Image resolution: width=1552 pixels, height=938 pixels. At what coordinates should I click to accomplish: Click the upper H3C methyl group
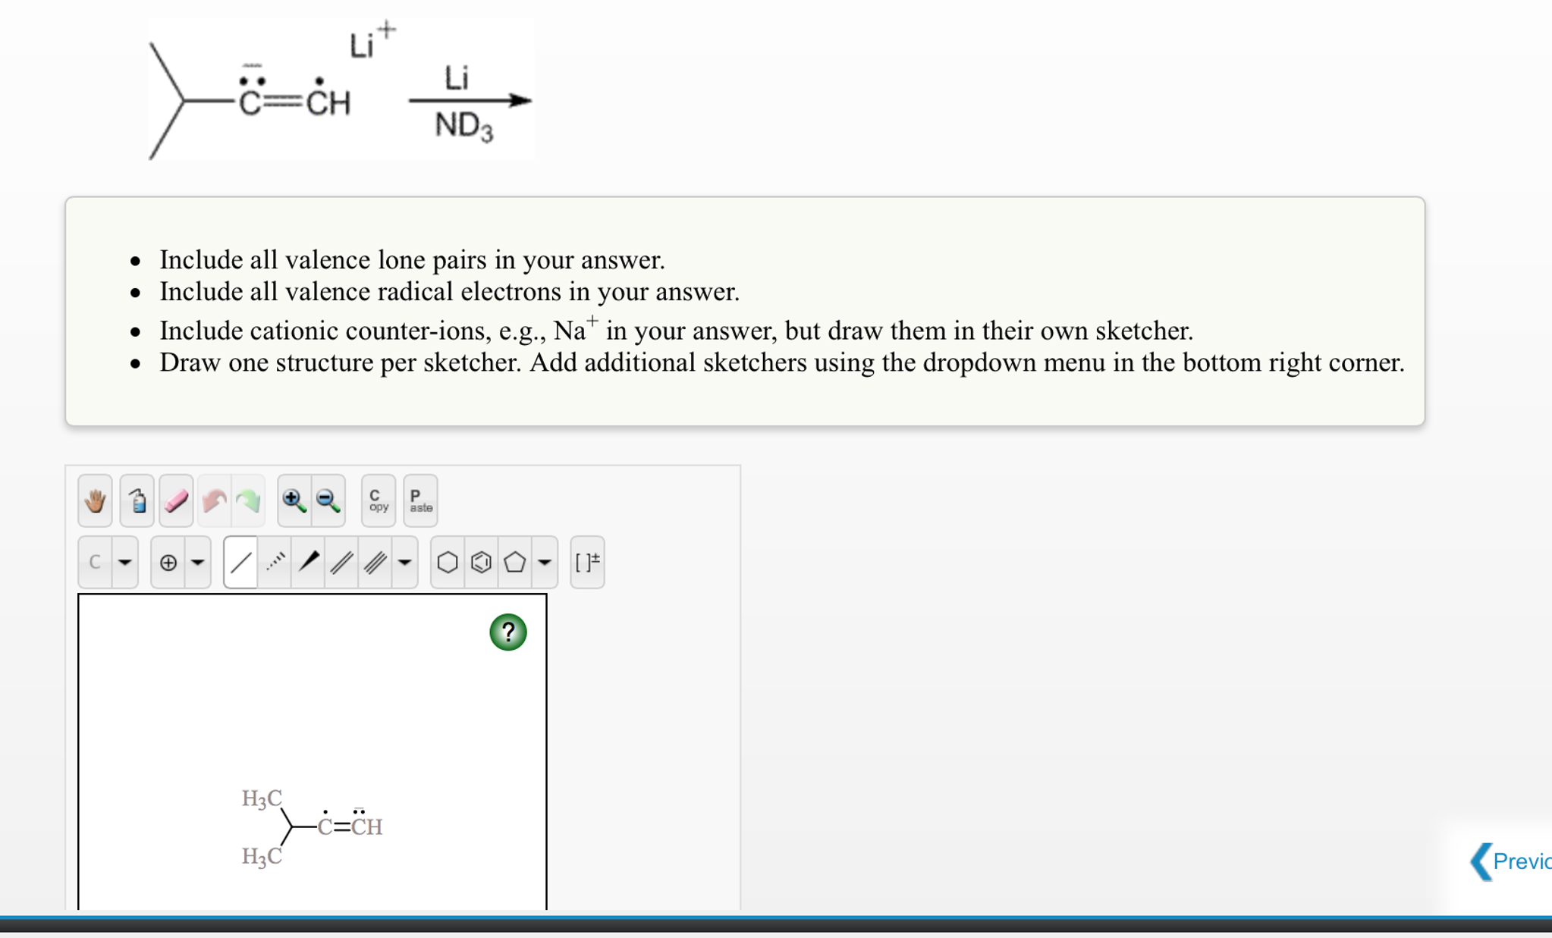262,798
